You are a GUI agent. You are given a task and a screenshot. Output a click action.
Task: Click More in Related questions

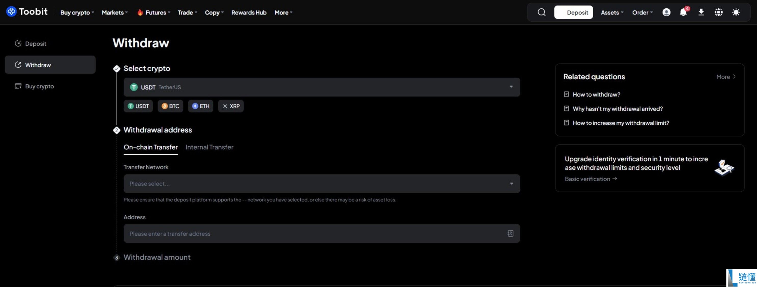pyautogui.click(x=726, y=77)
